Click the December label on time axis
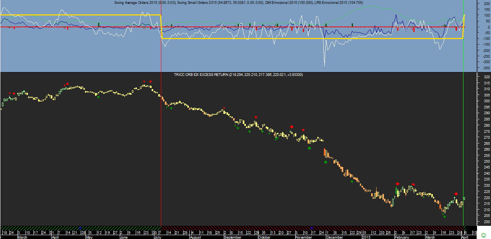 click(x=335, y=237)
